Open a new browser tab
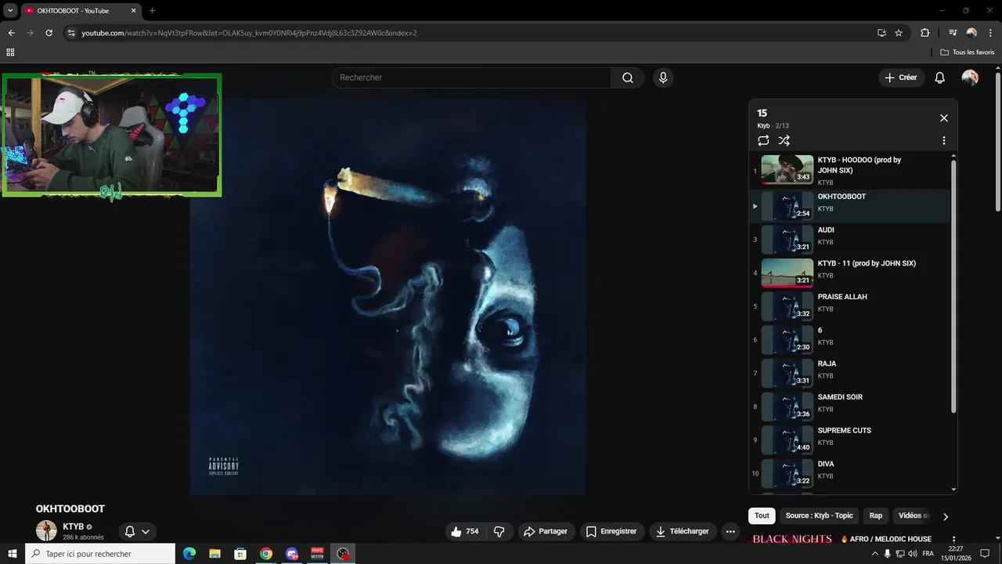 [152, 11]
